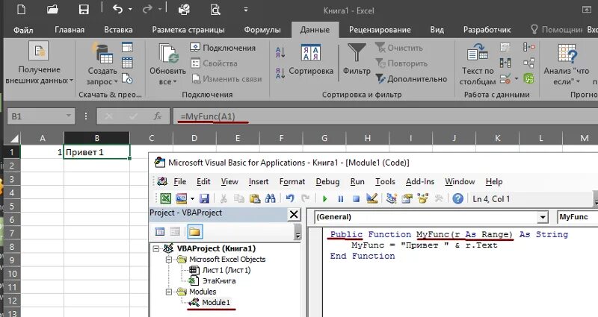
Task: Click the New workbook icon in Quick Access
Action: pyautogui.click(x=22, y=9)
